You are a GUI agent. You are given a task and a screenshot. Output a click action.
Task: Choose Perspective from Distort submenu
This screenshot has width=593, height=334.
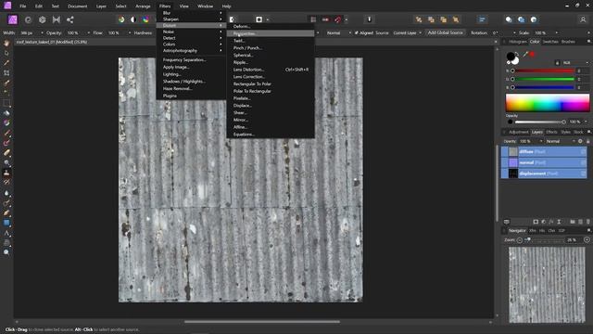click(x=271, y=33)
